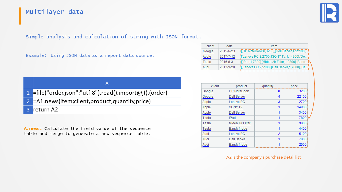
Task: Select the price 3400 cell
Action: (x=294, y=113)
